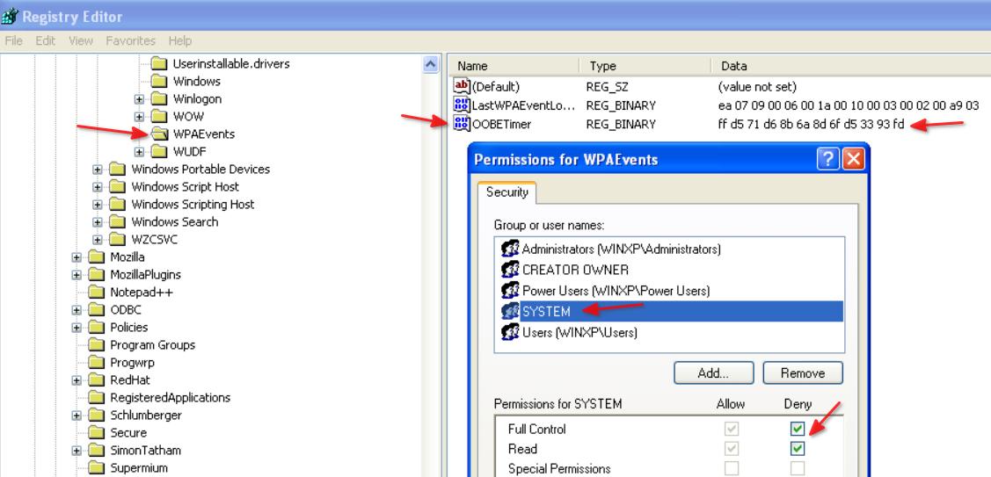Image resolution: width=991 pixels, height=477 pixels.
Task: Open the Edit menu
Action: [46, 40]
